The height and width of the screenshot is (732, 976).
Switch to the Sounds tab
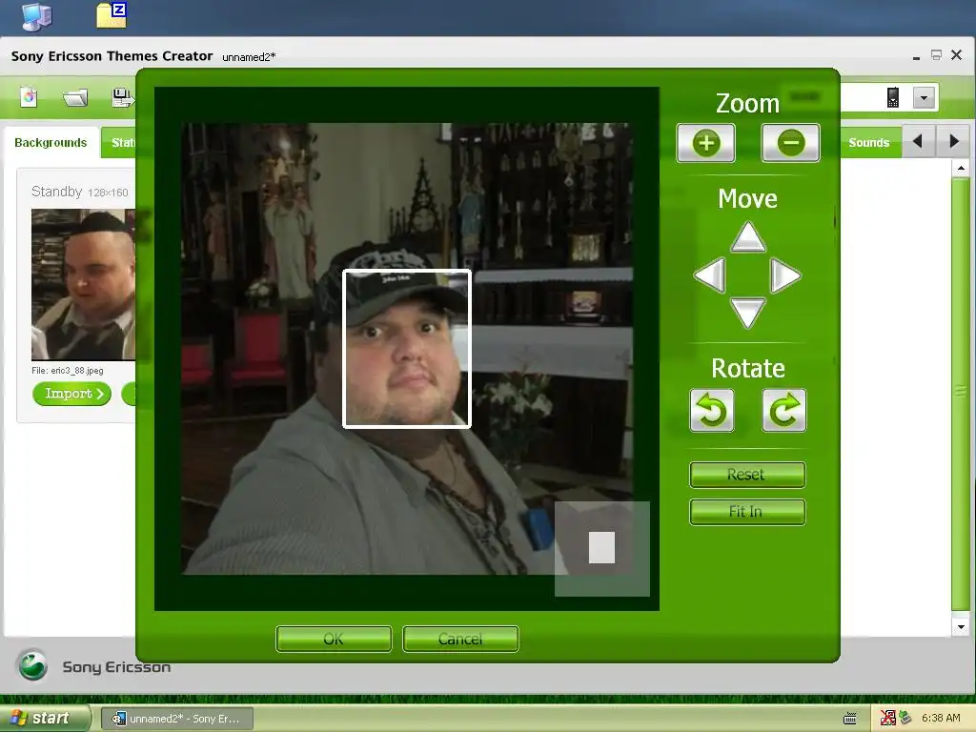(x=869, y=143)
